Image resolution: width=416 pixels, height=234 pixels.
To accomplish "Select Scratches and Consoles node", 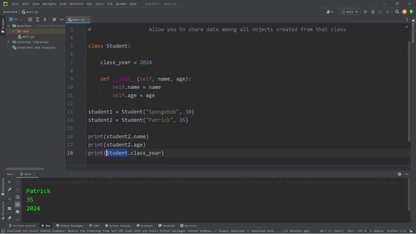I will [34, 47].
